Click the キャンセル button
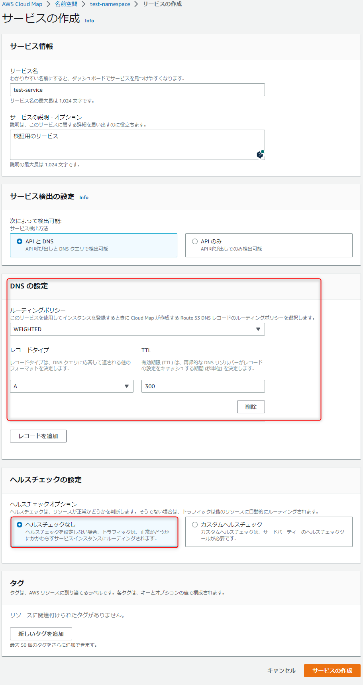Viewport: 363px width, 685px height. 281,671
